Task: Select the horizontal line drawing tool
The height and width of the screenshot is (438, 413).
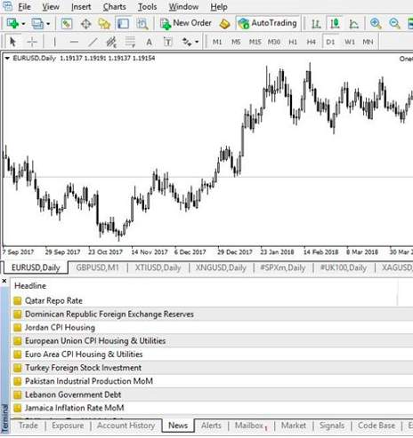Action: click(74, 42)
